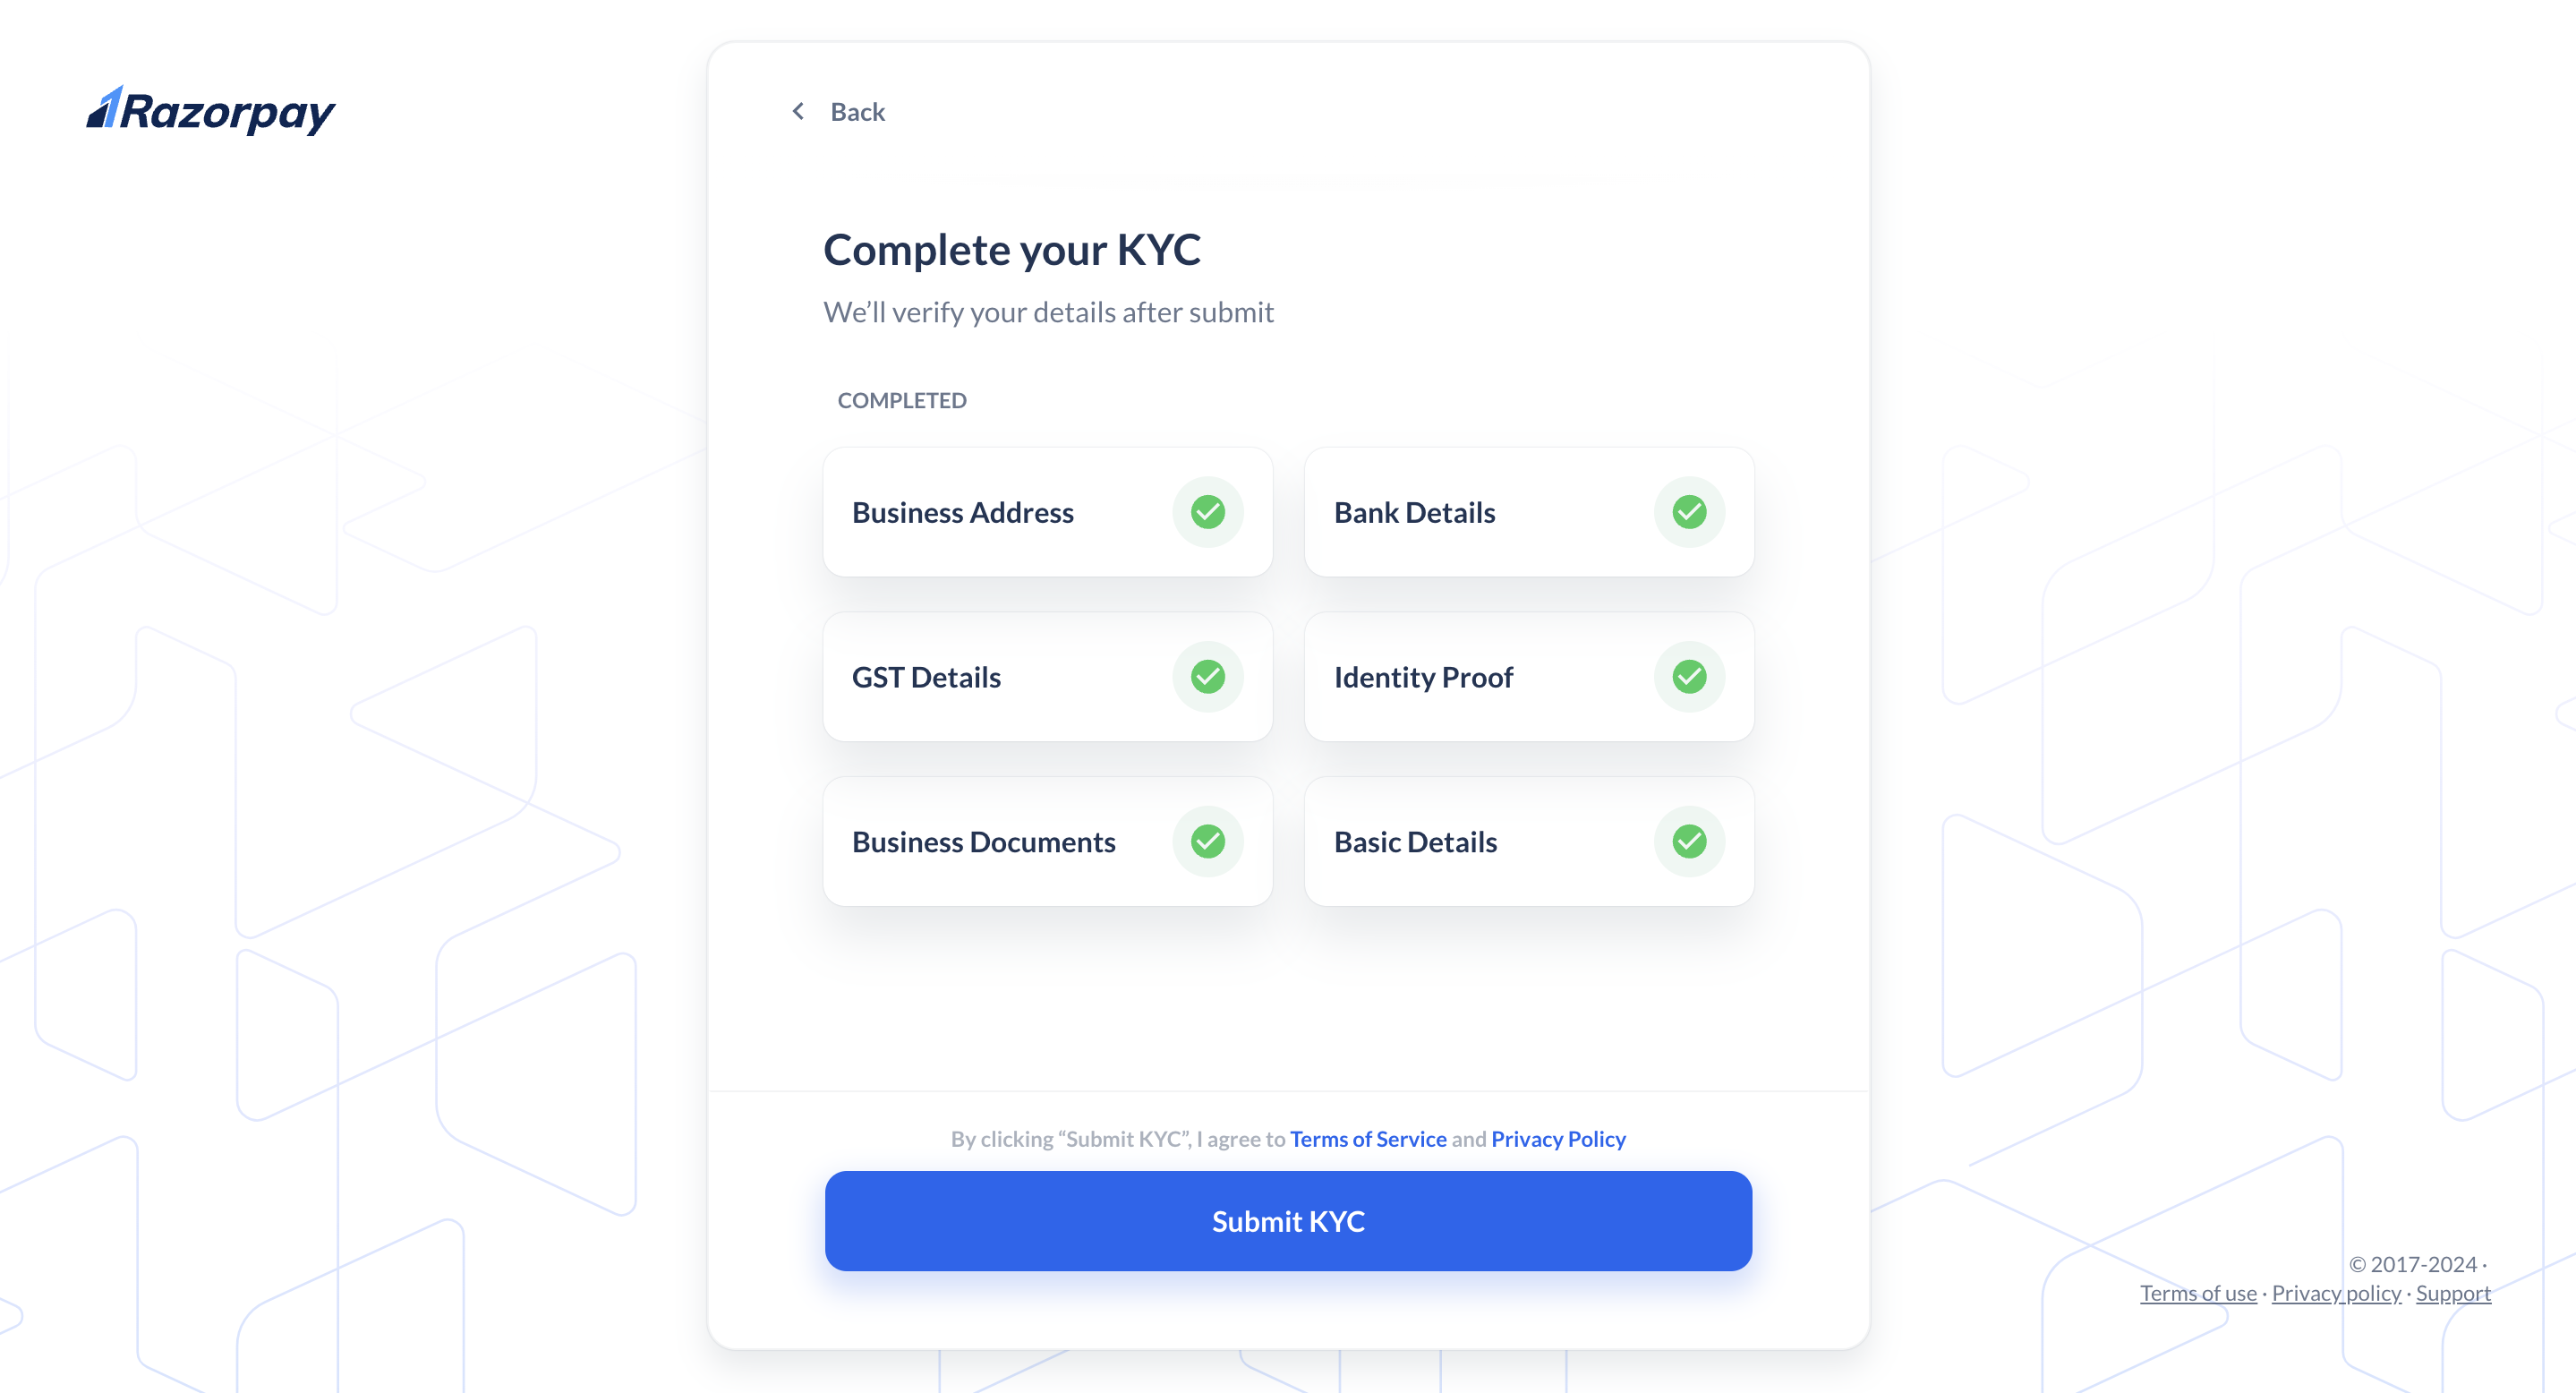Click the Bank Details completed checkmark icon
Screen dimensions: 2576x1393
[x=1689, y=511]
